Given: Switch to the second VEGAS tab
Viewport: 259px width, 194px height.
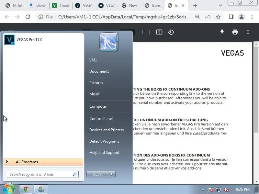Looking at the screenshot, I should pos(107,5).
